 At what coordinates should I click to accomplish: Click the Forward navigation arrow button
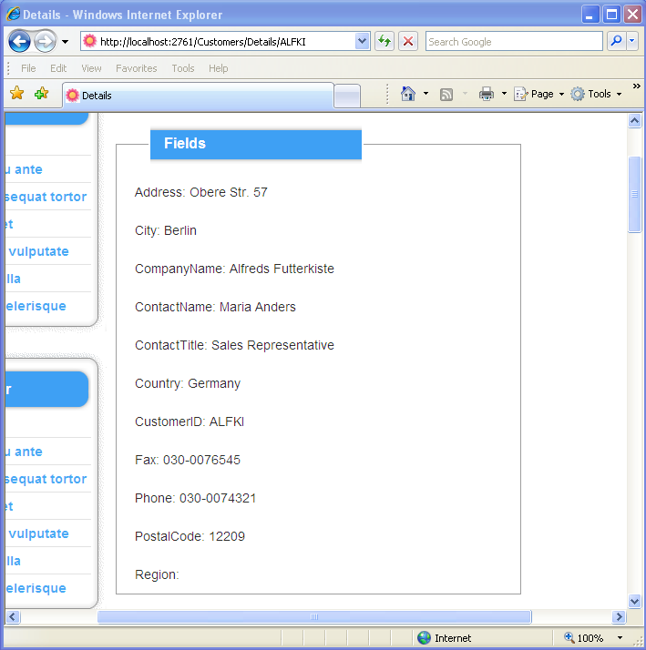click(45, 42)
